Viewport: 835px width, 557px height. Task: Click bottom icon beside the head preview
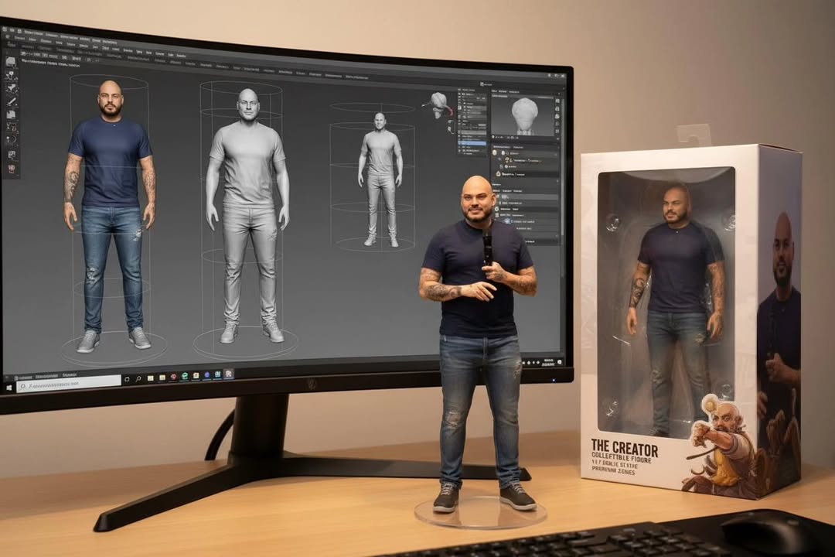[x=557, y=131]
